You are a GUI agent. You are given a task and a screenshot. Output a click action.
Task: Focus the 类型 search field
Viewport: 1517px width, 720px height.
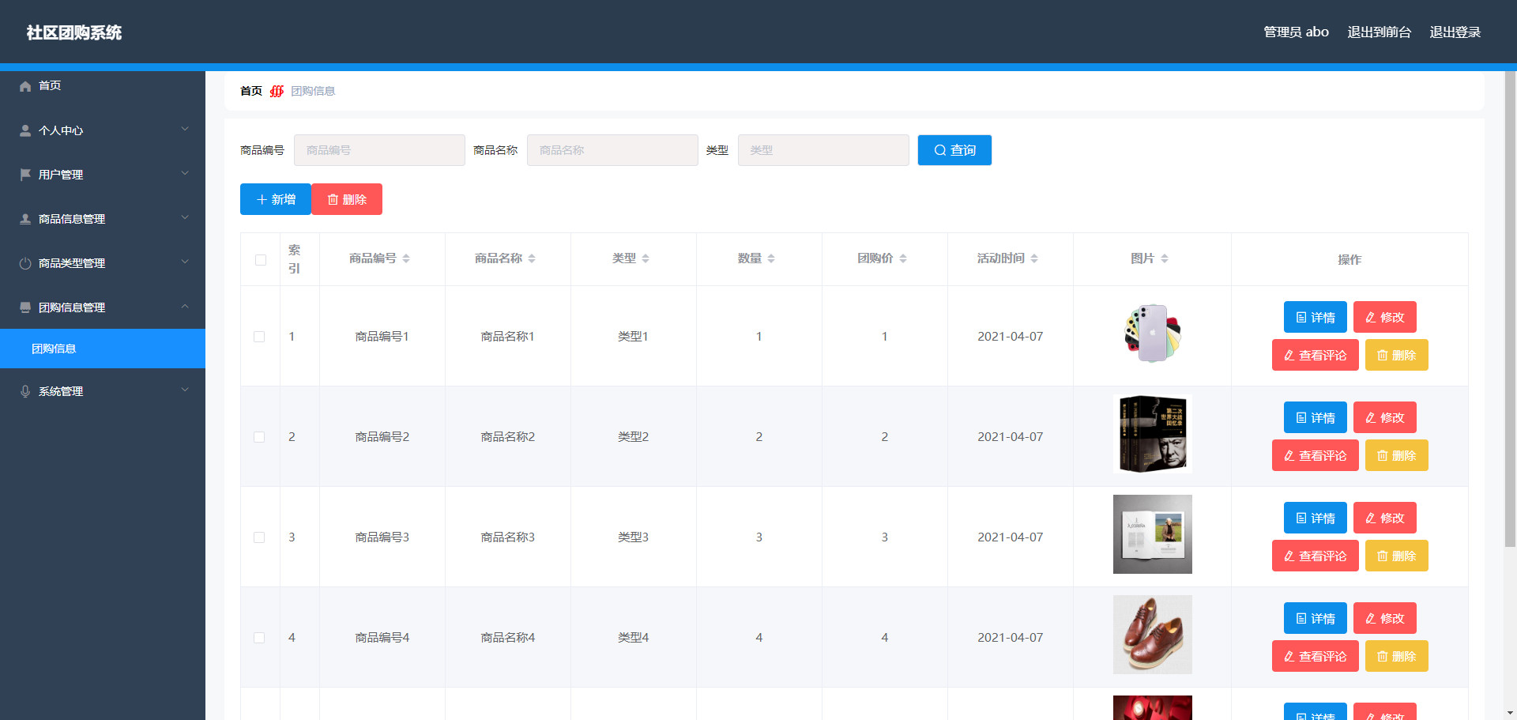click(x=823, y=150)
